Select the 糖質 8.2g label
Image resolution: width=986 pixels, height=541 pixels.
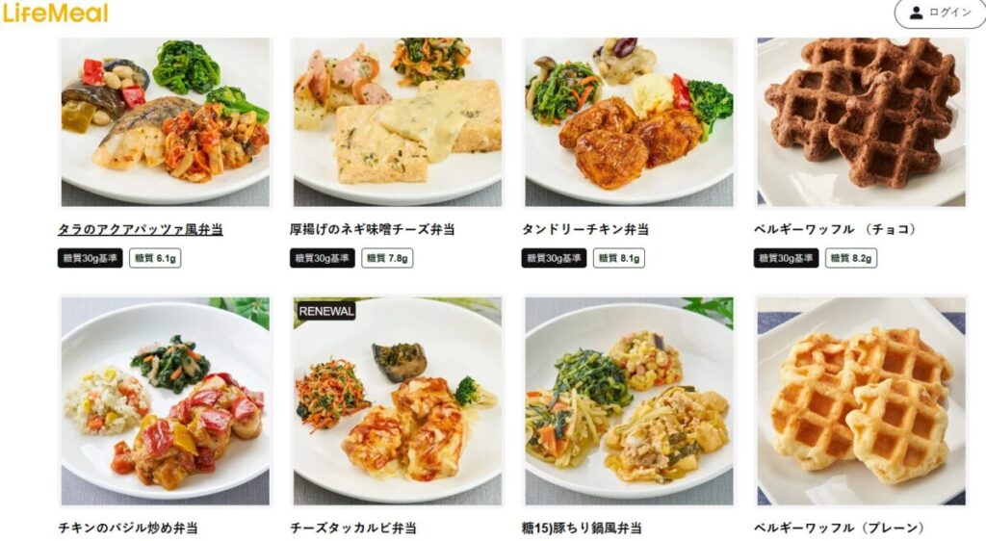[x=851, y=258]
